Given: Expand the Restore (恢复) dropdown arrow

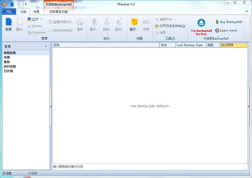Looking at the screenshot, I should [107, 33].
